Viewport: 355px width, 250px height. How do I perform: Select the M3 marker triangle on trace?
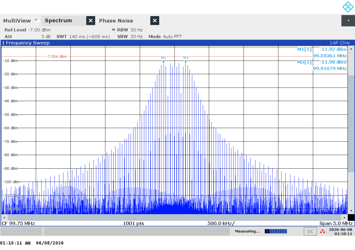coord(186,62)
